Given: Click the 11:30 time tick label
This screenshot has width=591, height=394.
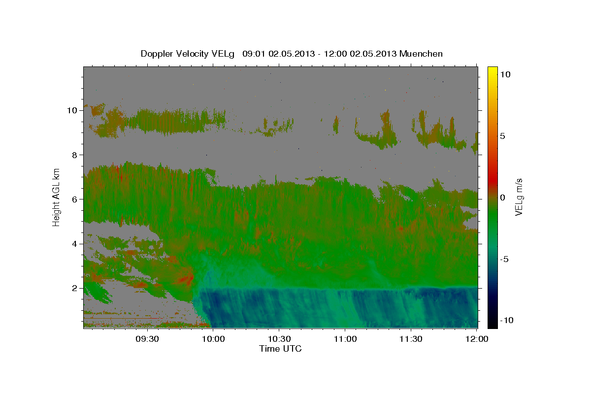Looking at the screenshot, I should tap(411, 339).
